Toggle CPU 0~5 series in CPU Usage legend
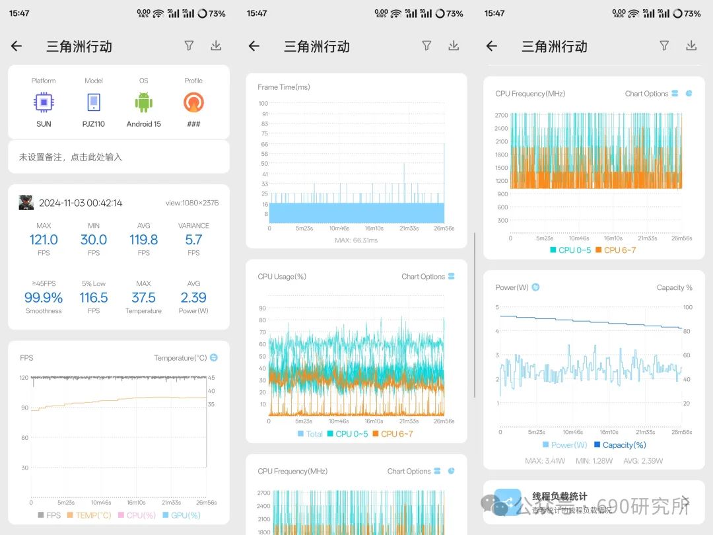 point(347,433)
